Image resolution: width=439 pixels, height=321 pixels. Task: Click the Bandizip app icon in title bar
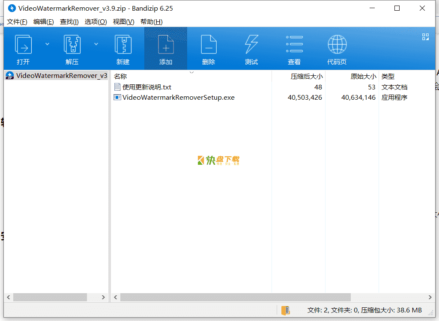coord(12,8)
